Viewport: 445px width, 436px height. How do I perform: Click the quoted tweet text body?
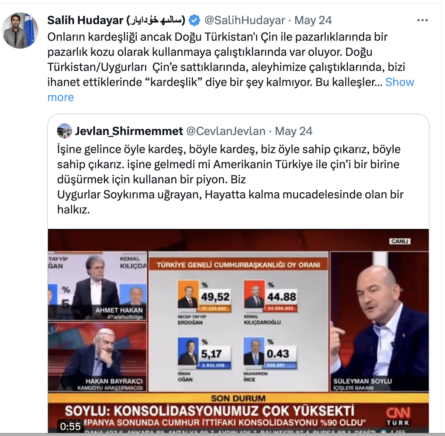point(230,179)
